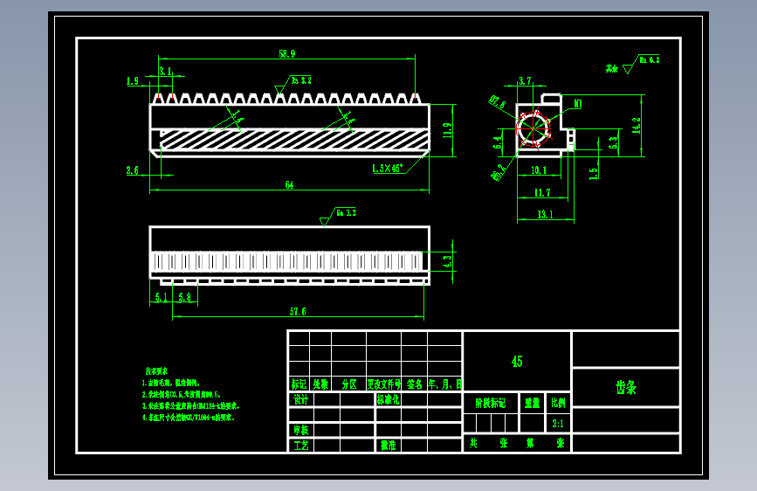The height and width of the screenshot is (491, 757).
Task: Select the 1.5X45° chamfer annotation
Action: tap(387, 168)
